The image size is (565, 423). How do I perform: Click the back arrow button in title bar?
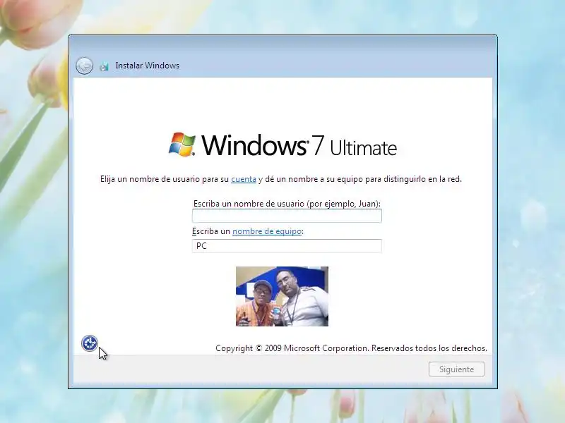pos(84,66)
